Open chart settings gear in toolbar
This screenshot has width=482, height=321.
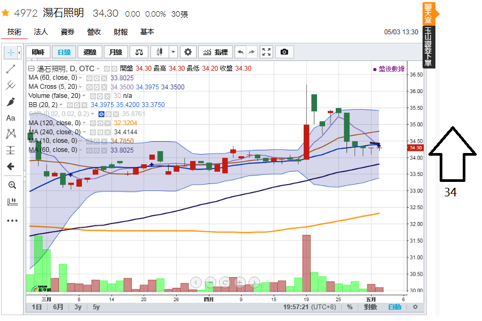click(188, 52)
